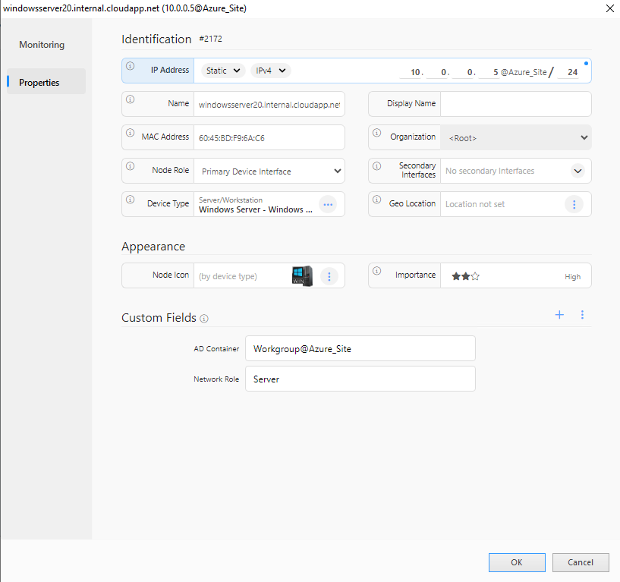
Task: Edit the subnet prefix length 24
Action: [569, 72]
